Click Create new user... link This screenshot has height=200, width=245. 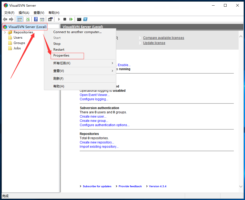pyautogui.click(x=93, y=117)
